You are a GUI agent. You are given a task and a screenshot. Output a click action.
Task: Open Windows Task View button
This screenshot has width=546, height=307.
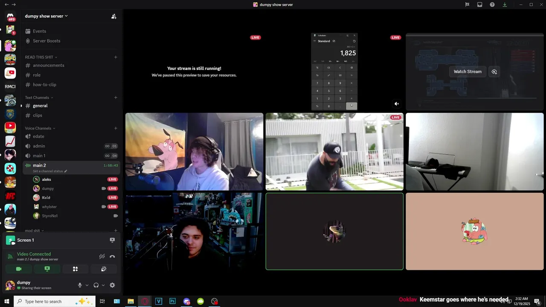102,301
